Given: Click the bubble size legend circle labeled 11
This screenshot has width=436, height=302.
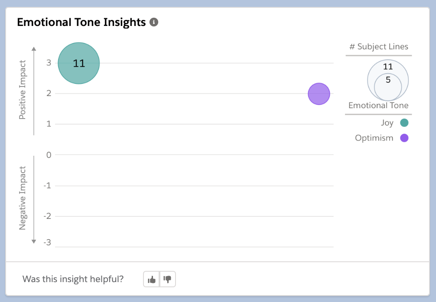Looking at the screenshot, I should coord(387,67).
